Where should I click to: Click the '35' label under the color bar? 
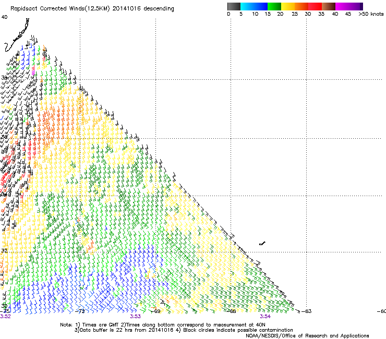[321, 14]
